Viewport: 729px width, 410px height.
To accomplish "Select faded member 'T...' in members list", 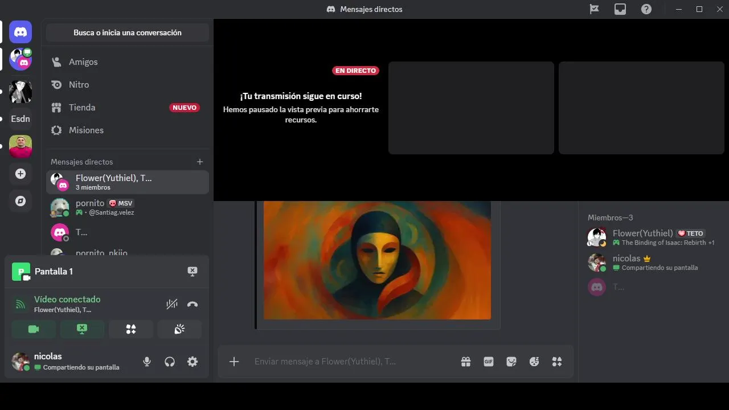I will (653, 287).
